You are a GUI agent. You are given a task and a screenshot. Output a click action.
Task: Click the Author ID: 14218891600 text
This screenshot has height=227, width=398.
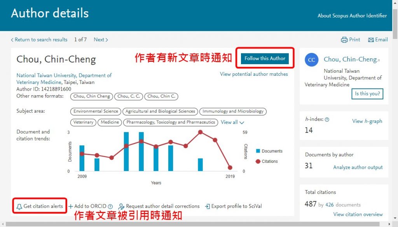[44, 89]
